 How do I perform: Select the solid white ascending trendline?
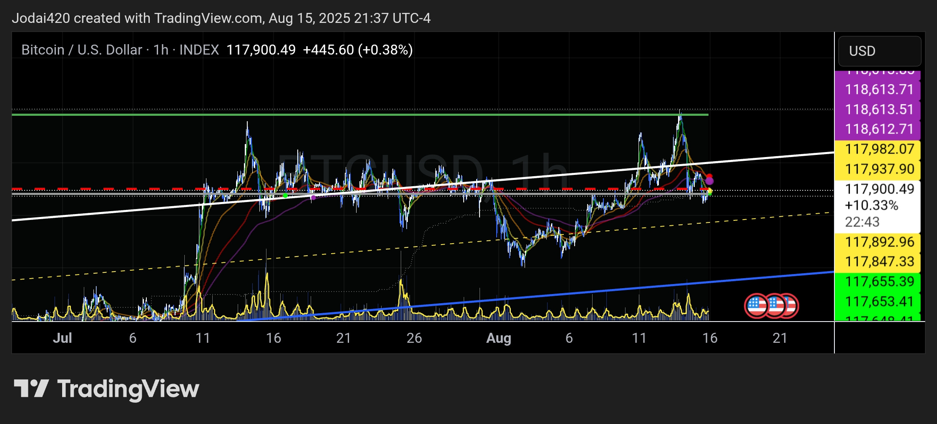click(423, 187)
